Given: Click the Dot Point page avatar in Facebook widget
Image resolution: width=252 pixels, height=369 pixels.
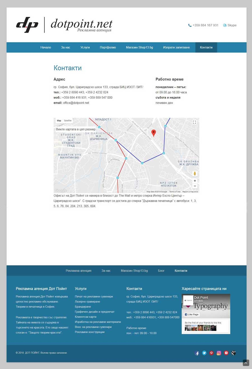Looking at the screenshot, I should (188, 300).
